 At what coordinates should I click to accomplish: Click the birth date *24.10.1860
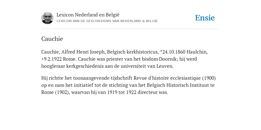point(173,52)
